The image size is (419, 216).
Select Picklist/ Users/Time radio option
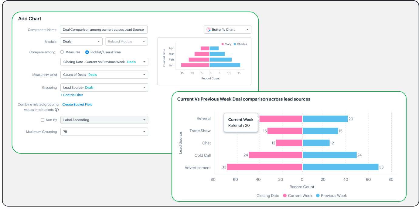[87, 52]
